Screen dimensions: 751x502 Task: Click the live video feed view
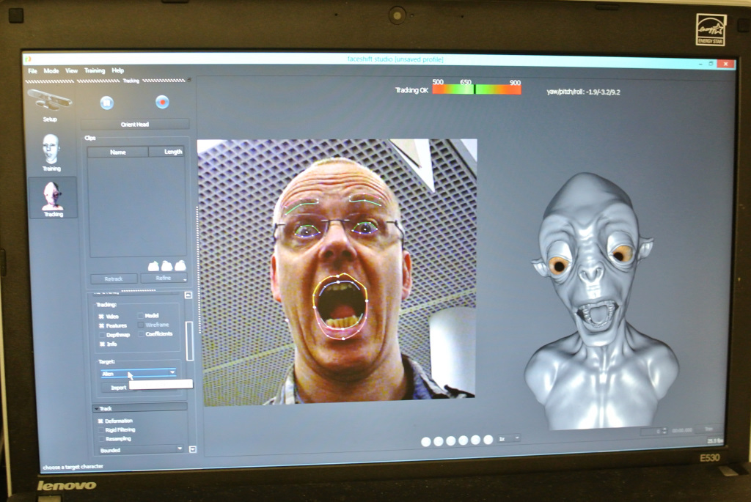click(337, 272)
